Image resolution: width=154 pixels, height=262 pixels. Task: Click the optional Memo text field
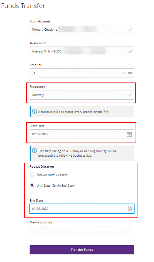click(x=82, y=231)
